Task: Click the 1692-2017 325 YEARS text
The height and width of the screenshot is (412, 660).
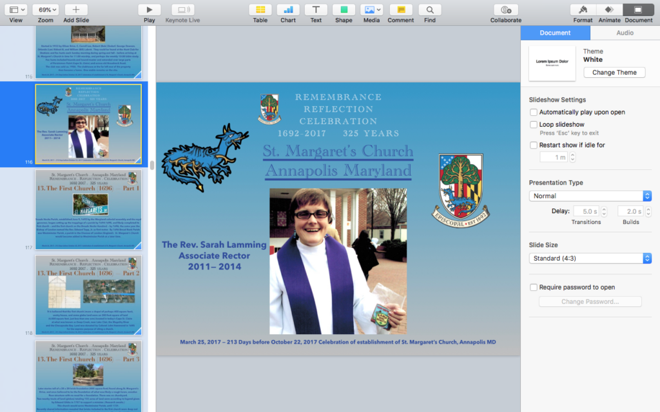Action: [338, 133]
